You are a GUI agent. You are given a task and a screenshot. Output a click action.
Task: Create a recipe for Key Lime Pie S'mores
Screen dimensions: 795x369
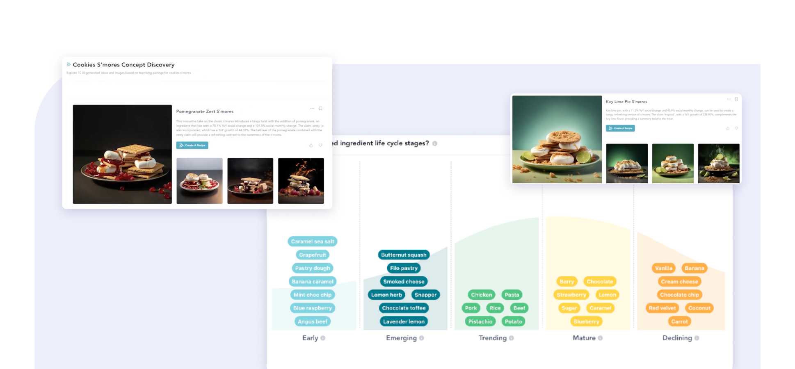620,128
